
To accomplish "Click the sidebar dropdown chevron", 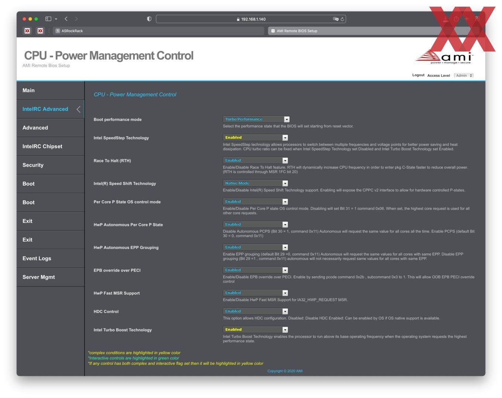I will 56,19.
